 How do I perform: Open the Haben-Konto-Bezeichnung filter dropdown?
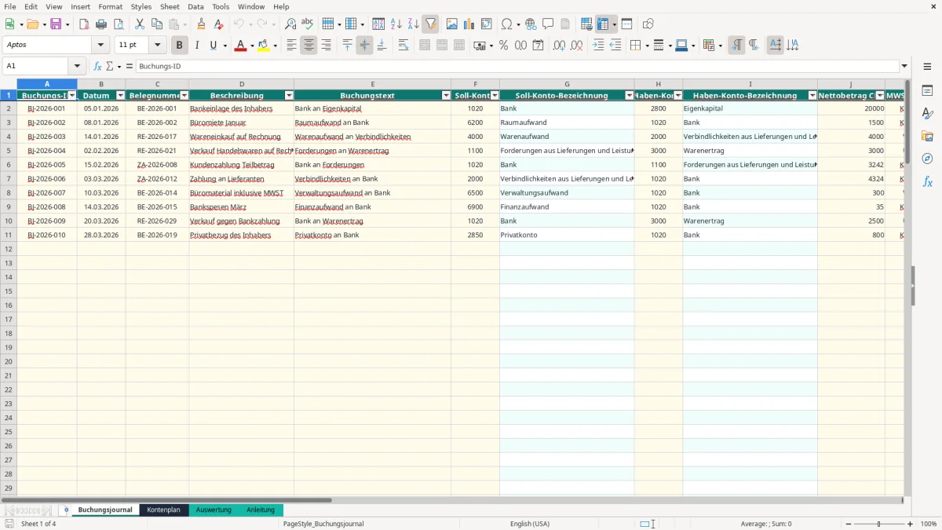pos(812,96)
